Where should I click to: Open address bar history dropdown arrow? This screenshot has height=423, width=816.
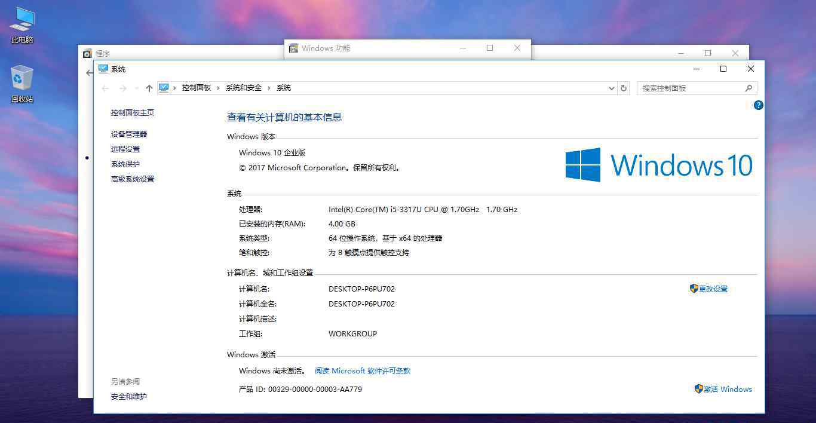tap(612, 88)
